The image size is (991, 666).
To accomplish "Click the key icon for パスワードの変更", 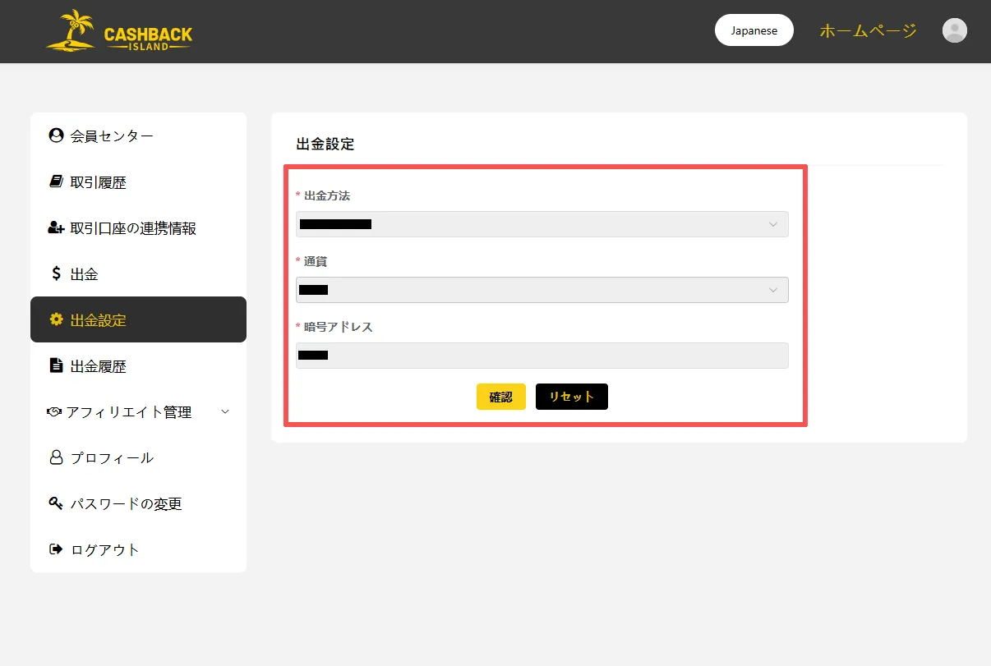I will coord(56,503).
